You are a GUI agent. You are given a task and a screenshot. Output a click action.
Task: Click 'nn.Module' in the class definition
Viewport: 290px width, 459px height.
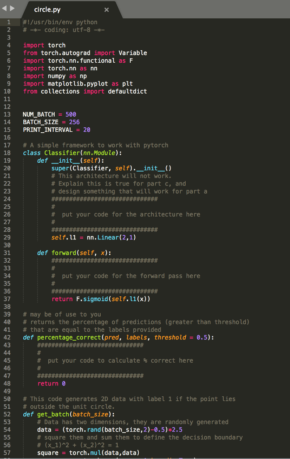99,153
